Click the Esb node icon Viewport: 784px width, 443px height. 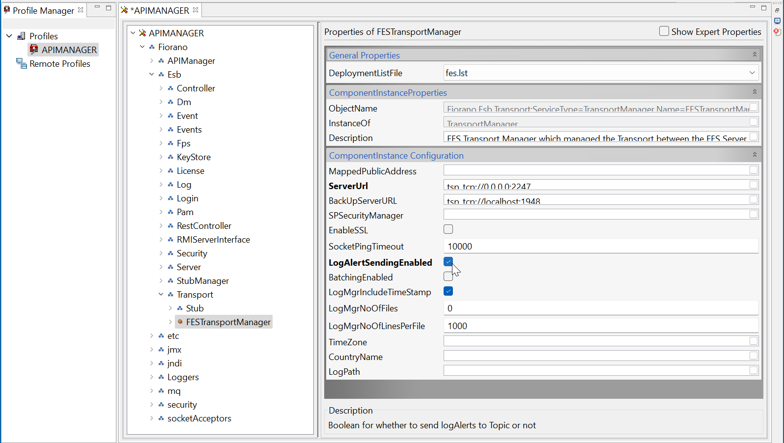click(x=161, y=75)
